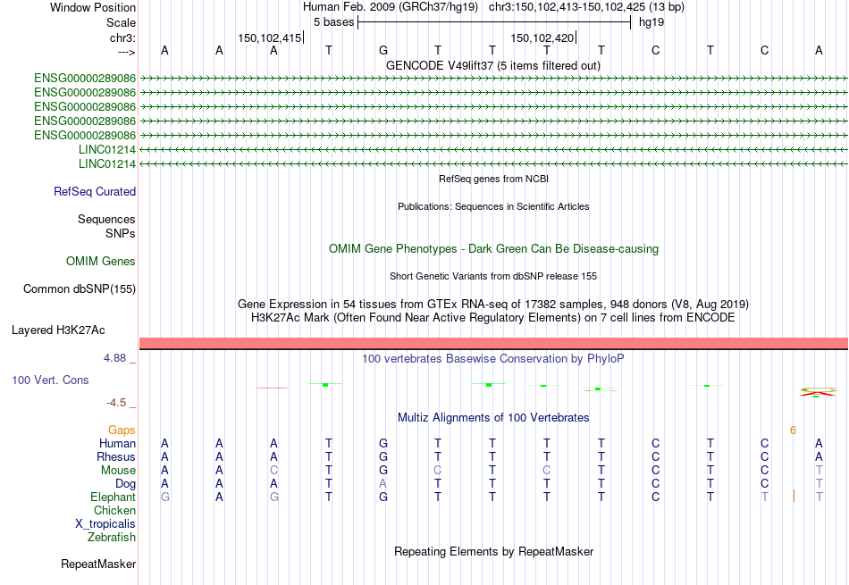
Task: Click the RefSeq genes from NCBI title
Action: [x=494, y=179]
